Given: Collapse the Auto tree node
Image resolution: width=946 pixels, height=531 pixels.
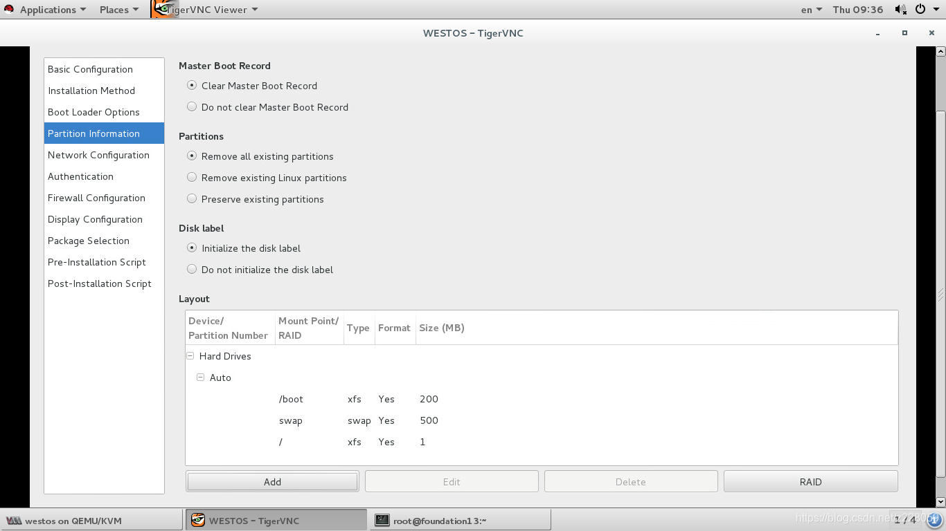Looking at the screenshot, I should tap(200, 378).
